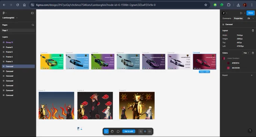
Task: Click the dark maroon color swatch
Action: (x=229, y=63)
